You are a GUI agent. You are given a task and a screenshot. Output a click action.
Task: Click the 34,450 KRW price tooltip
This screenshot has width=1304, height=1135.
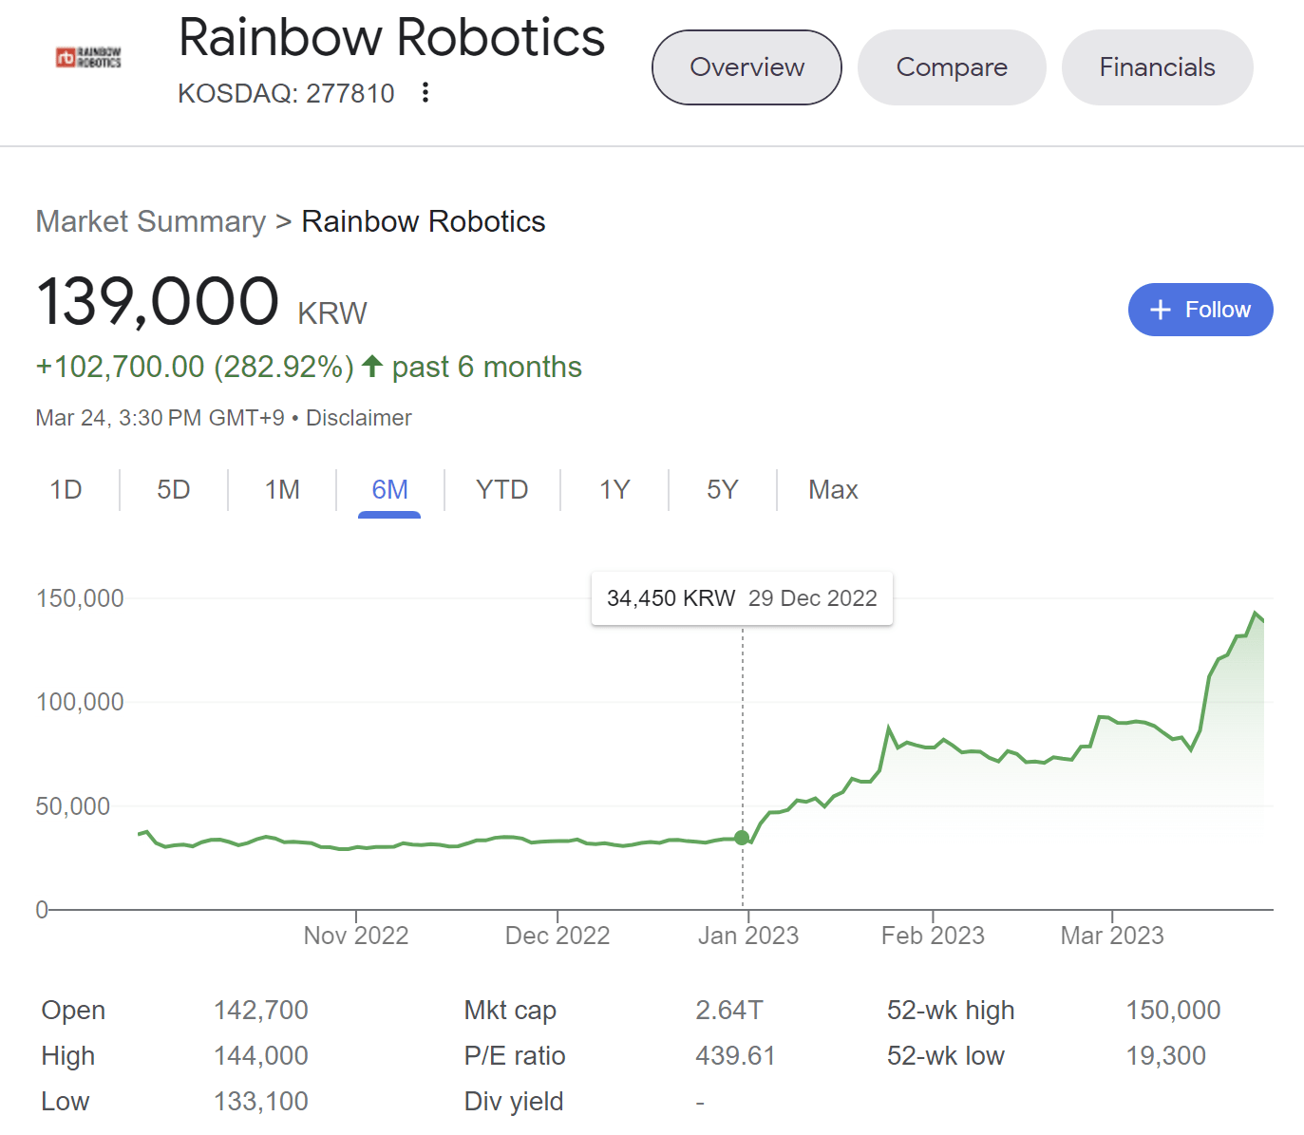pyautogui.click(x=742, y=598)
